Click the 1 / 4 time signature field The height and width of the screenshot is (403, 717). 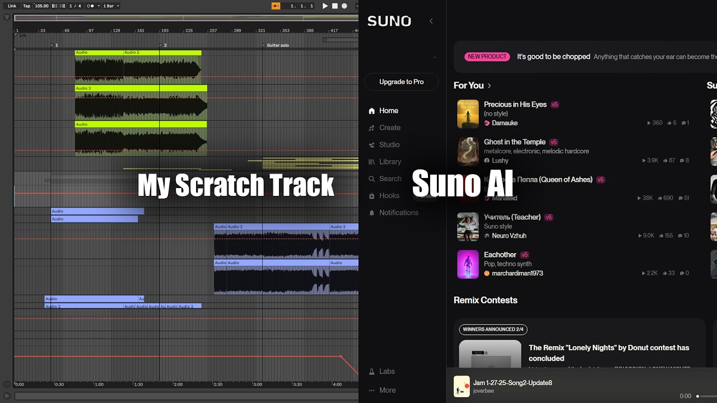click(x=75, y=6)
